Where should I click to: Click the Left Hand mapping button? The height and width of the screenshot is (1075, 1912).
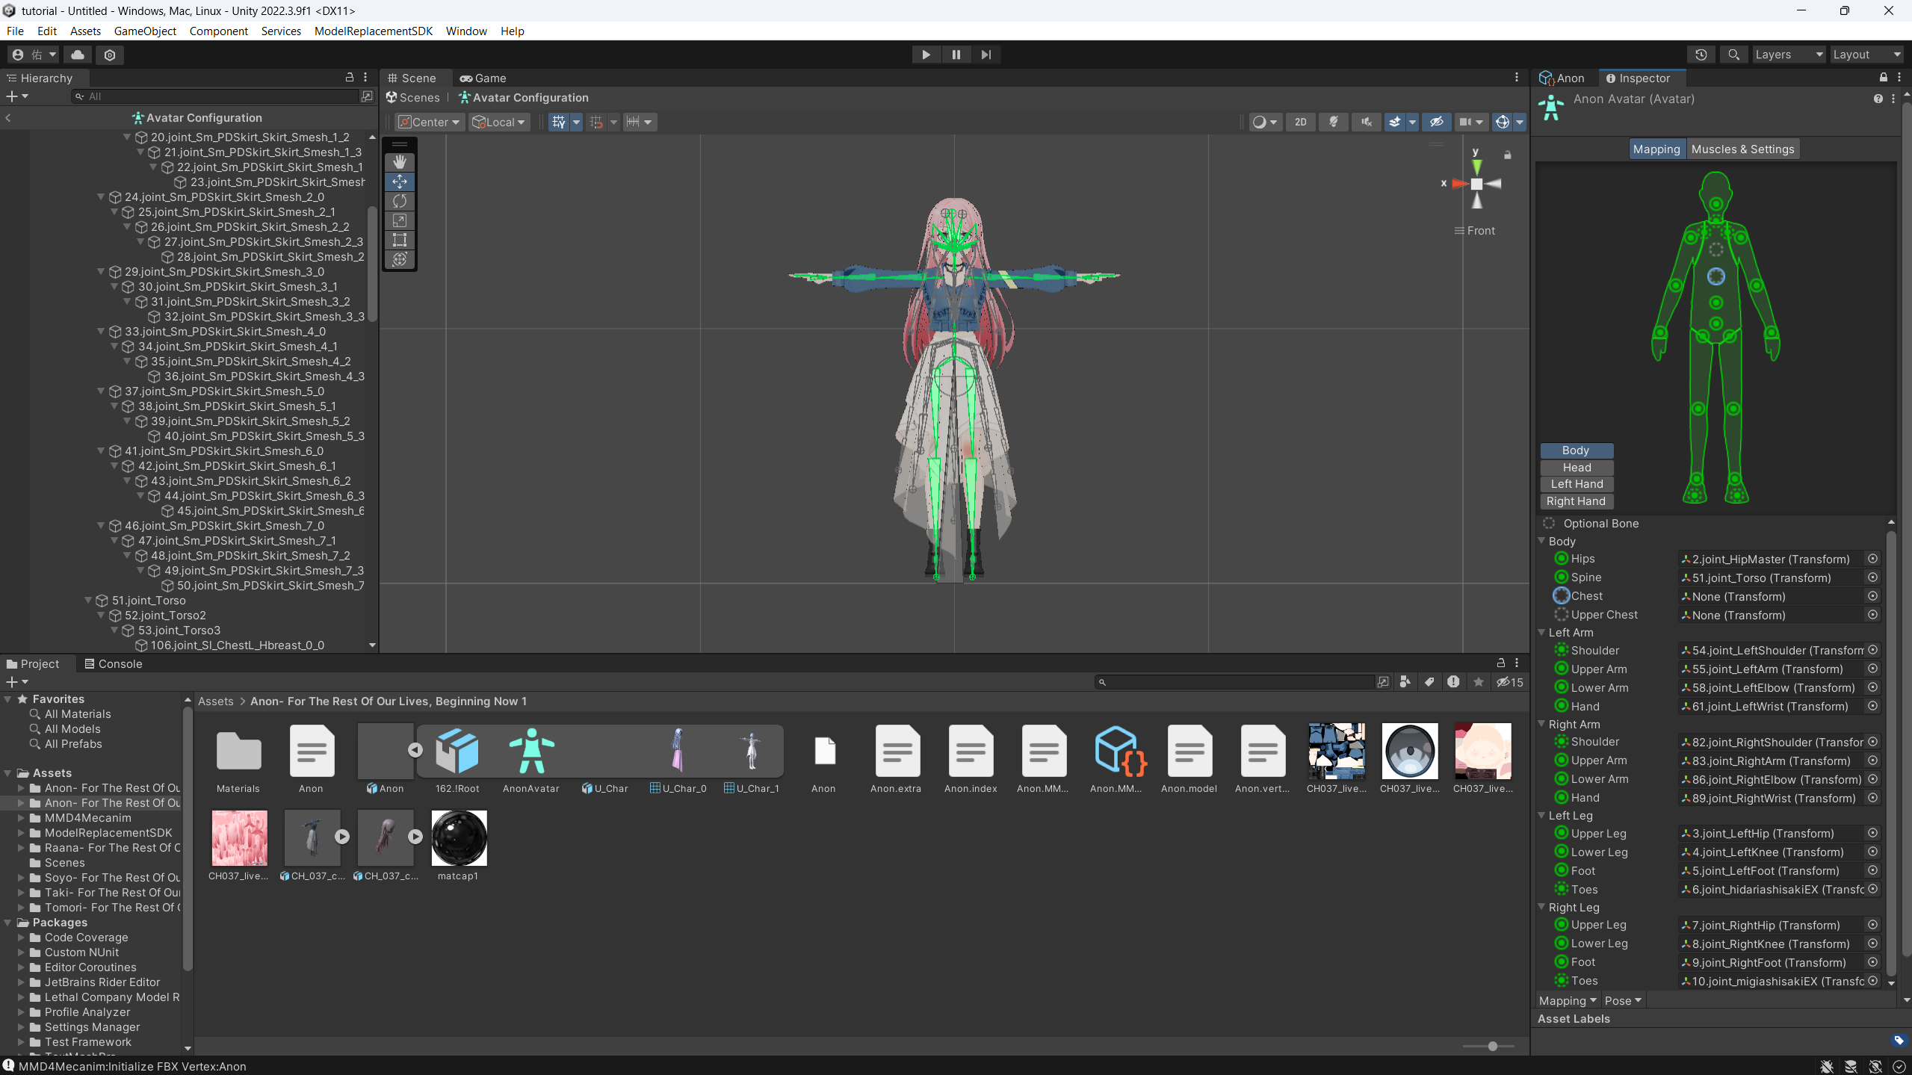click(x=1577, y=484)
